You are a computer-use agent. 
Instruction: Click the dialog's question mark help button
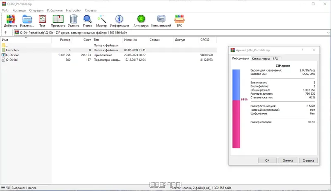(302, 50)
